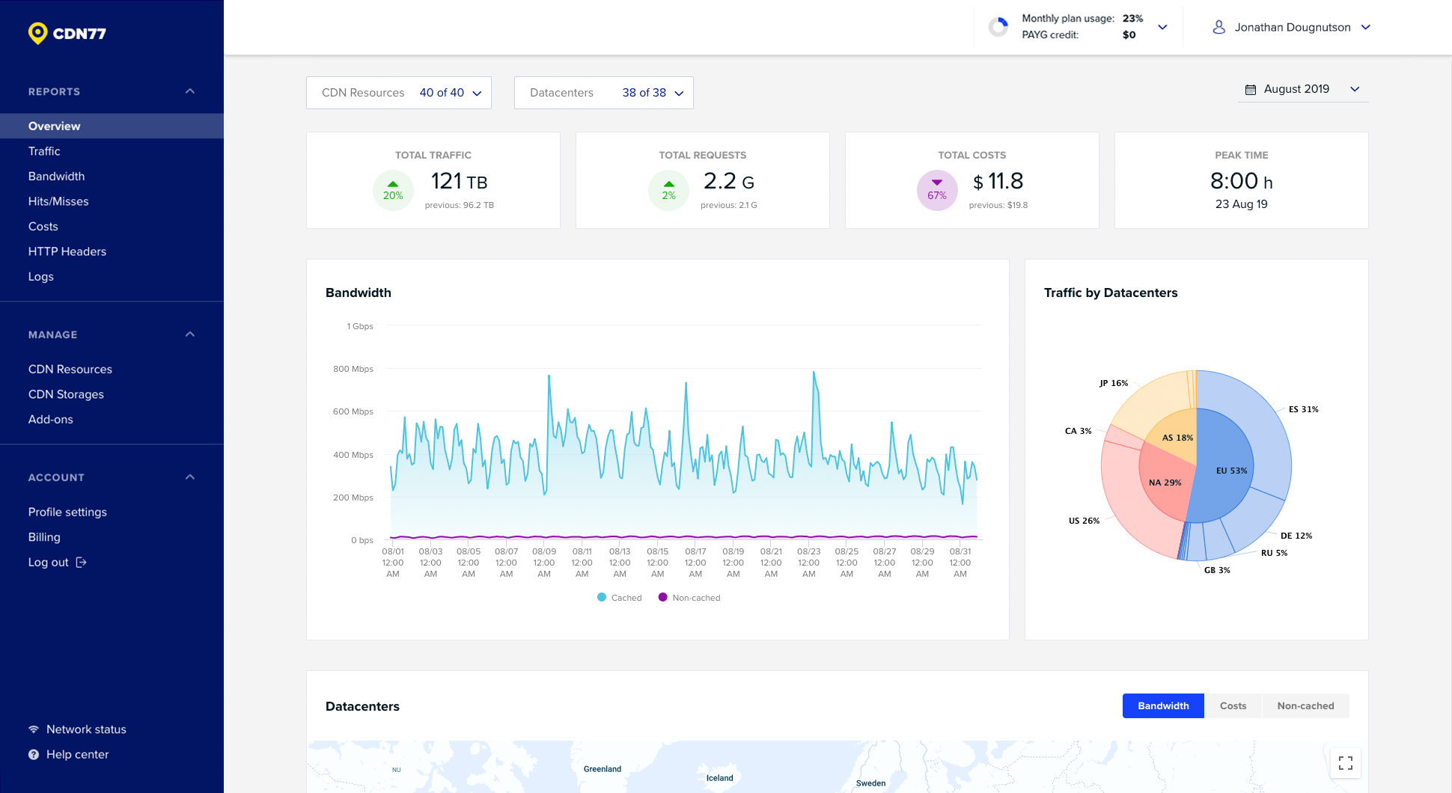Select the Non-cached tab in Datacenters panel
Image resolution: width=1452 pixels, height=793 pixels.
point(1305,705)
